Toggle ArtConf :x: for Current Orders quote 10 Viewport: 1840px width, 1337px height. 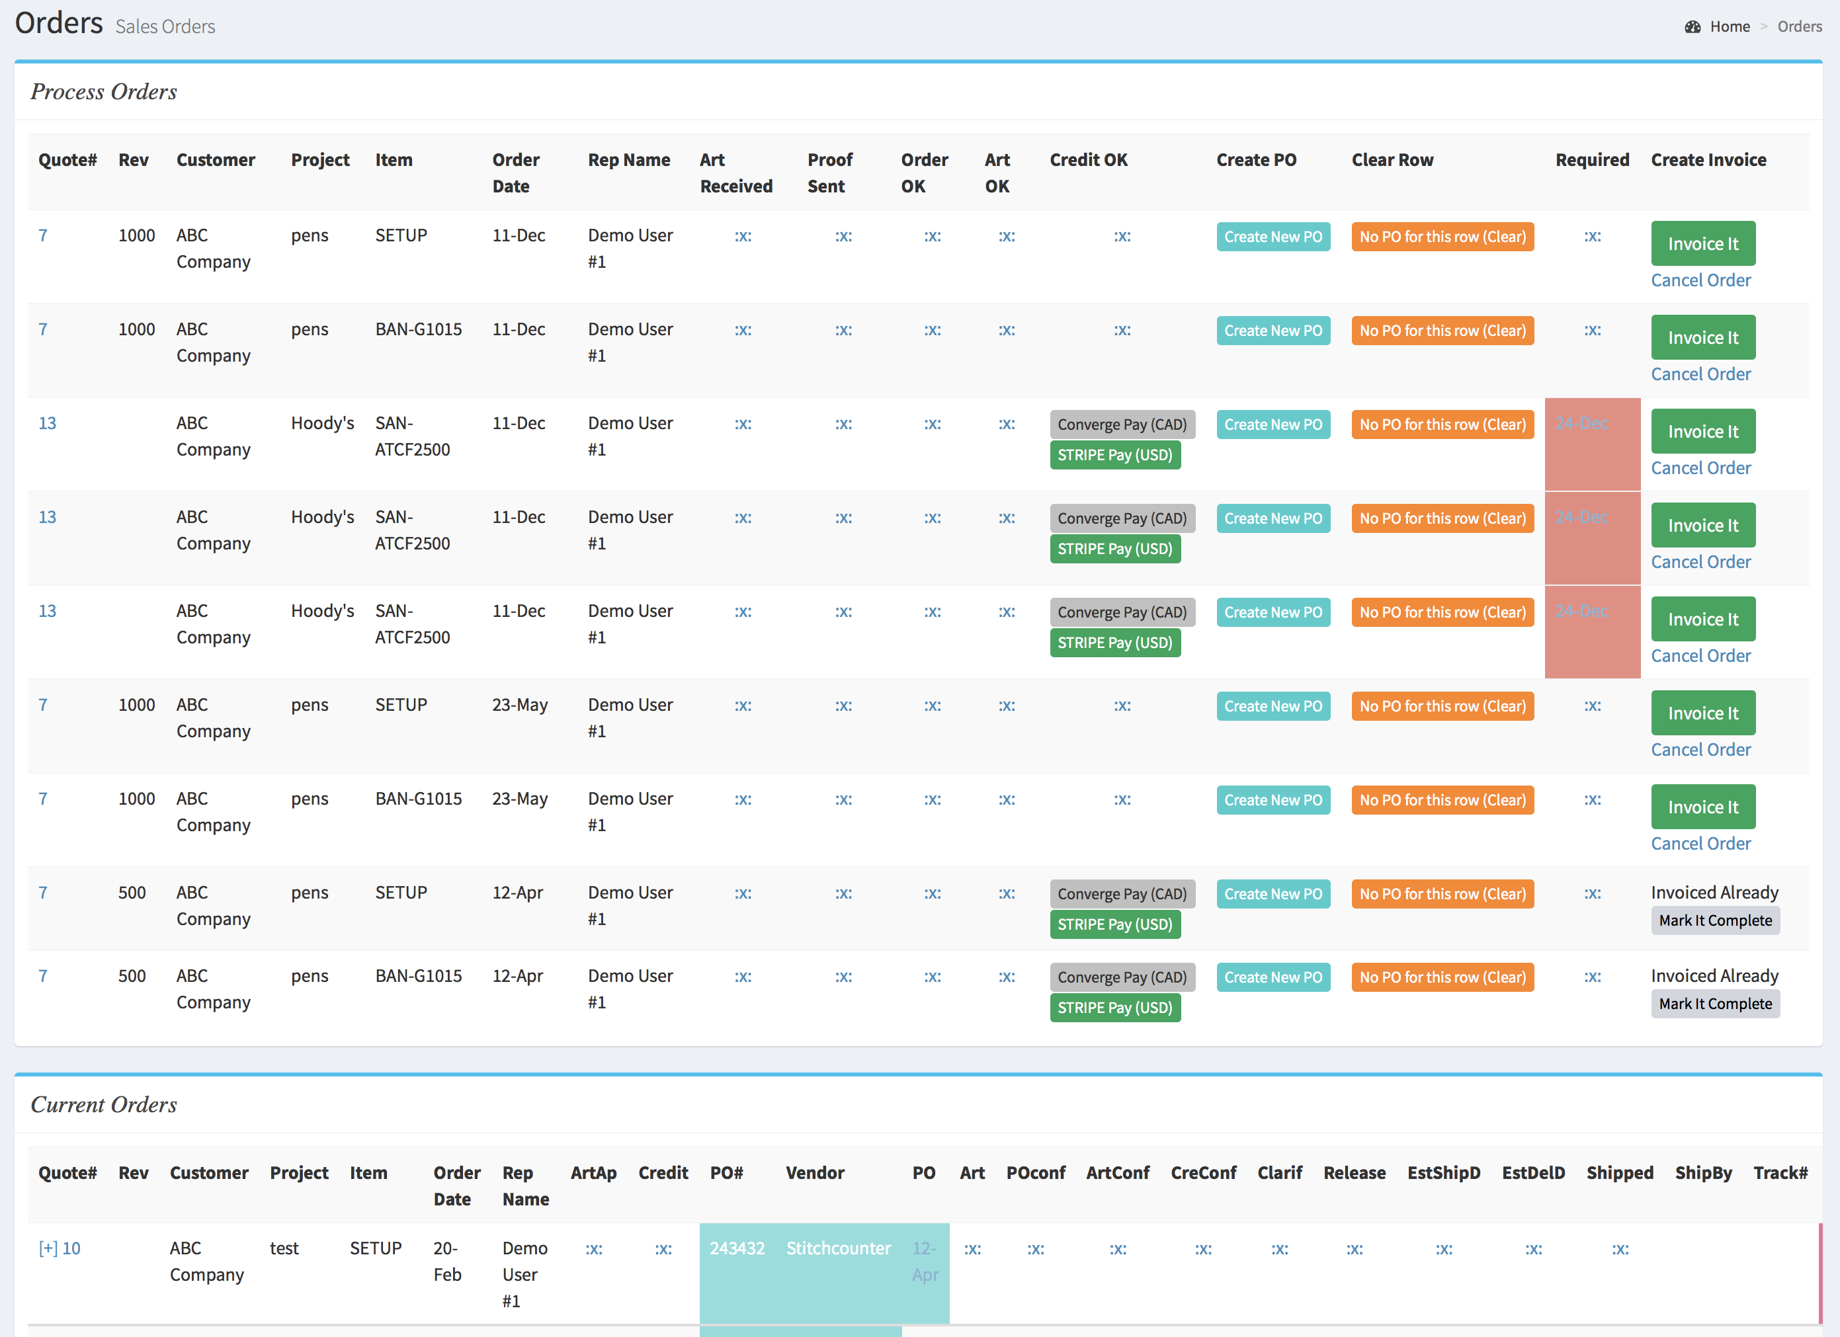[1118, 1248]
